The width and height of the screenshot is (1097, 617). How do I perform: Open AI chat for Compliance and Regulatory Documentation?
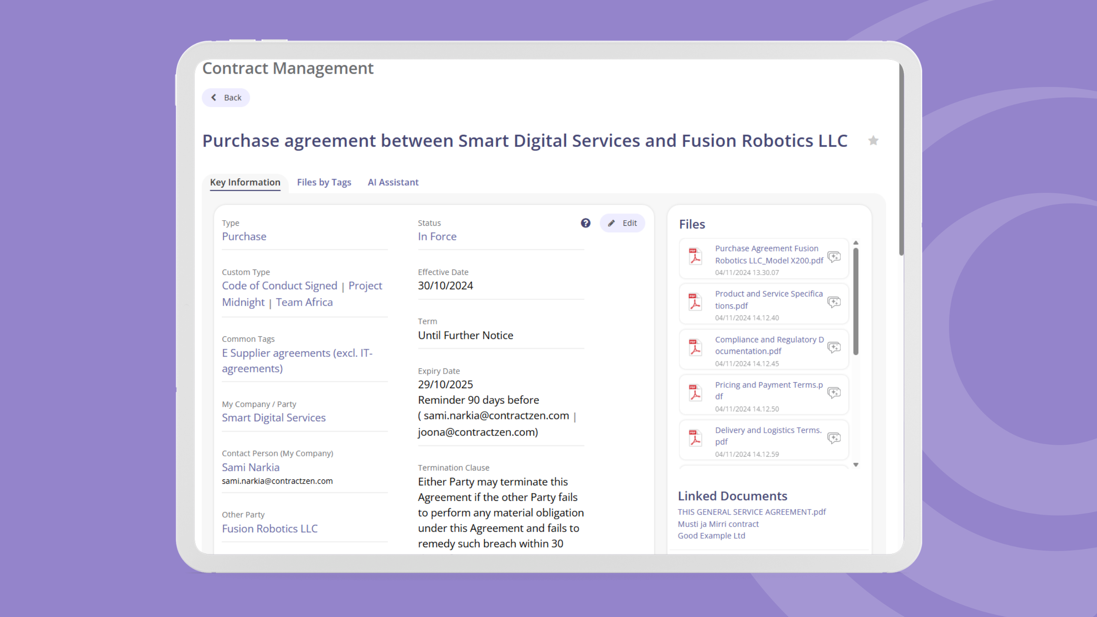(833, 347)
